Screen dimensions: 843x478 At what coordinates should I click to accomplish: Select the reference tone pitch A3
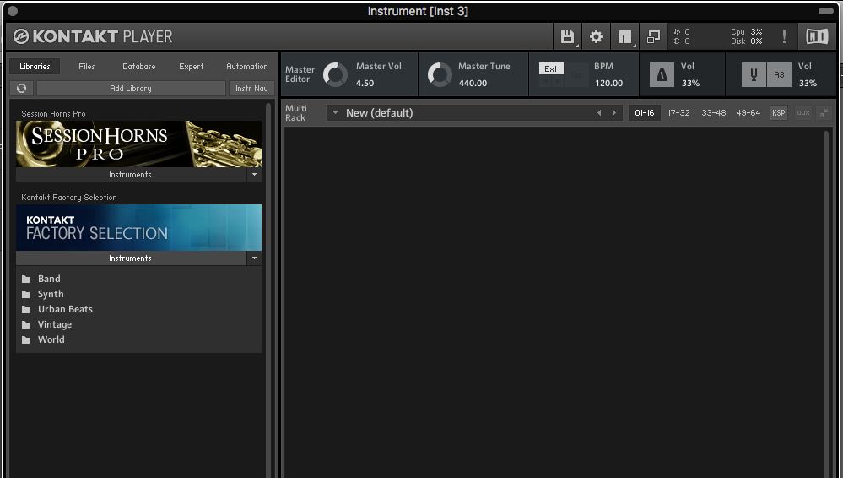(x=779, y=75)
